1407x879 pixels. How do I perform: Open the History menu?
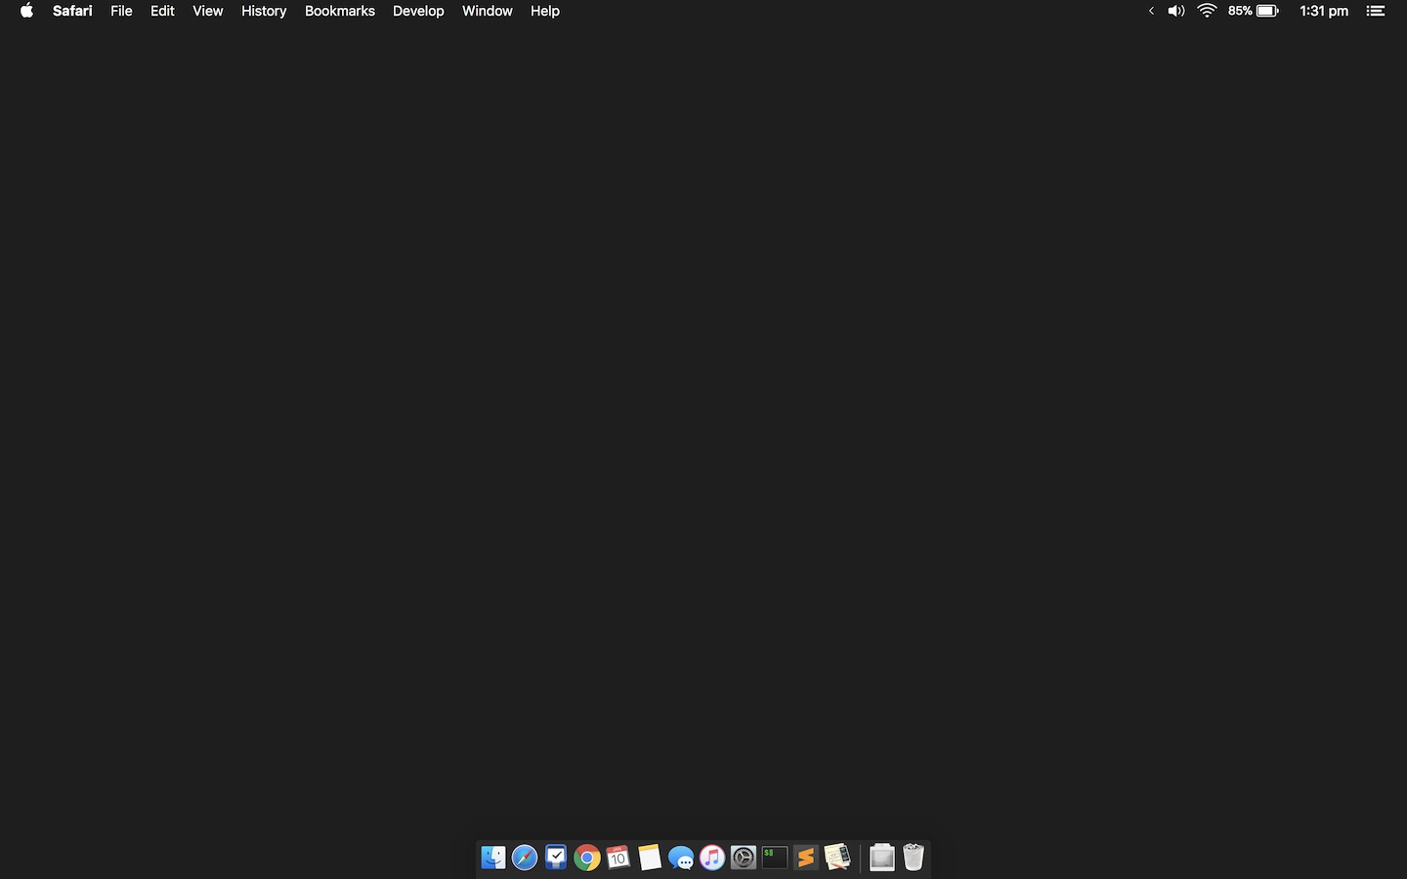pos(263,11)
